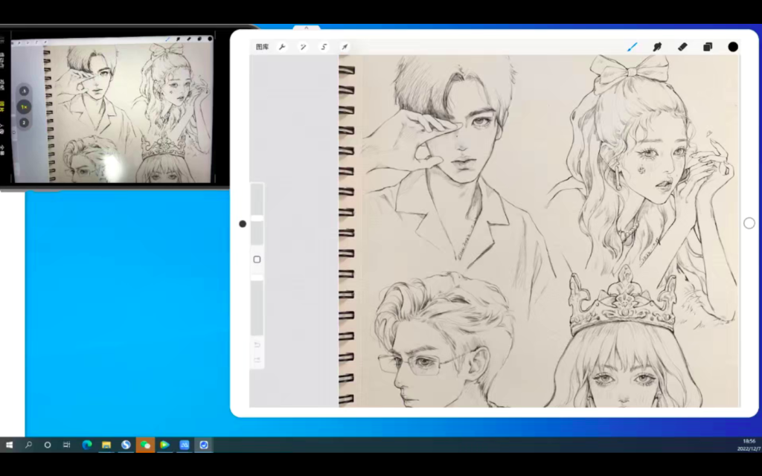
Task: Activate the Selection tool
Action: (x=323, y=46)
